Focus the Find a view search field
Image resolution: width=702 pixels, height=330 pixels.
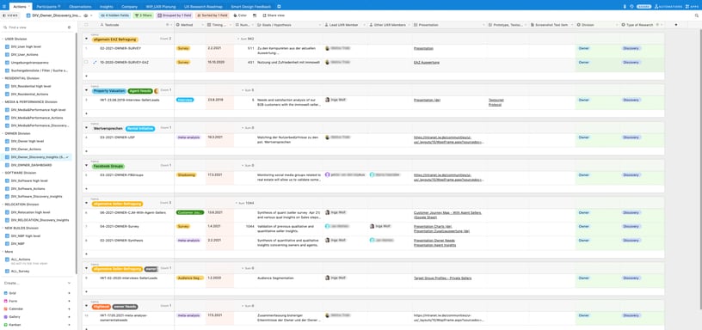(35, 27)
